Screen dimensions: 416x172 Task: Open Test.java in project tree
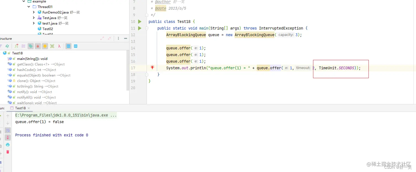49,18
